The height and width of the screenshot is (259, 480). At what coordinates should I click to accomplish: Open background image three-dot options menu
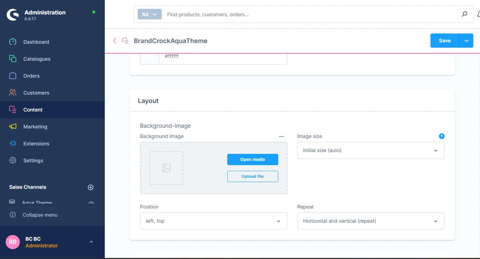click(x=281, y=137)
